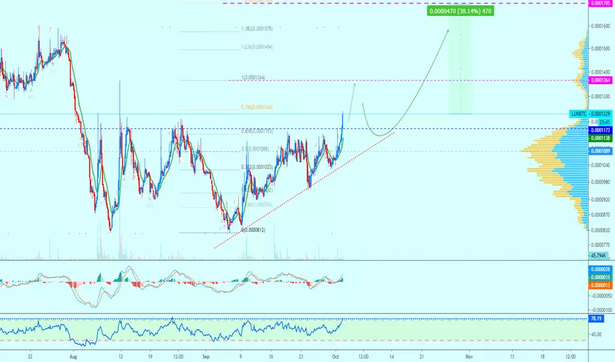
Task: Click the 0.0001300 price axis tick
Action: 600,96
